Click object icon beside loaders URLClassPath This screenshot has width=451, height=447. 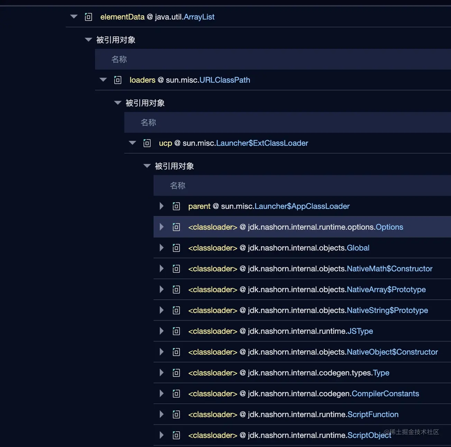pyautogui.click(x=118, y=80)
